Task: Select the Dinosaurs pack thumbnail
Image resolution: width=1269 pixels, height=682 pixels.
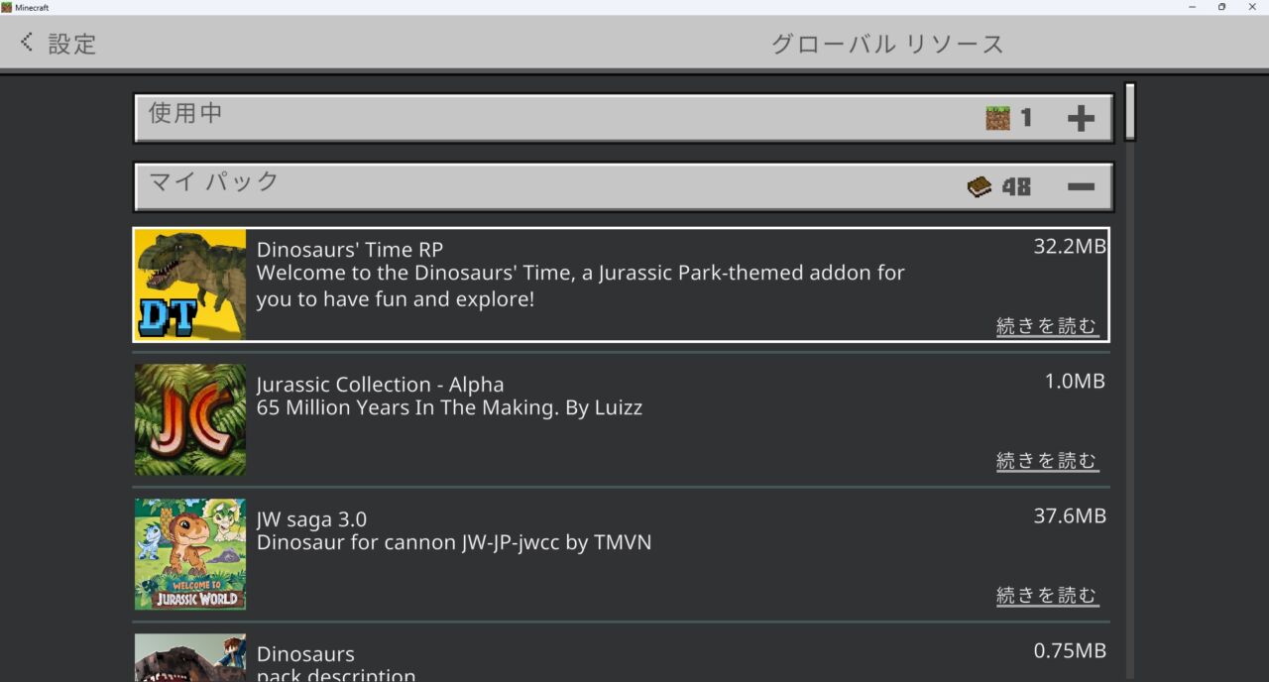Action: point(190,658)
